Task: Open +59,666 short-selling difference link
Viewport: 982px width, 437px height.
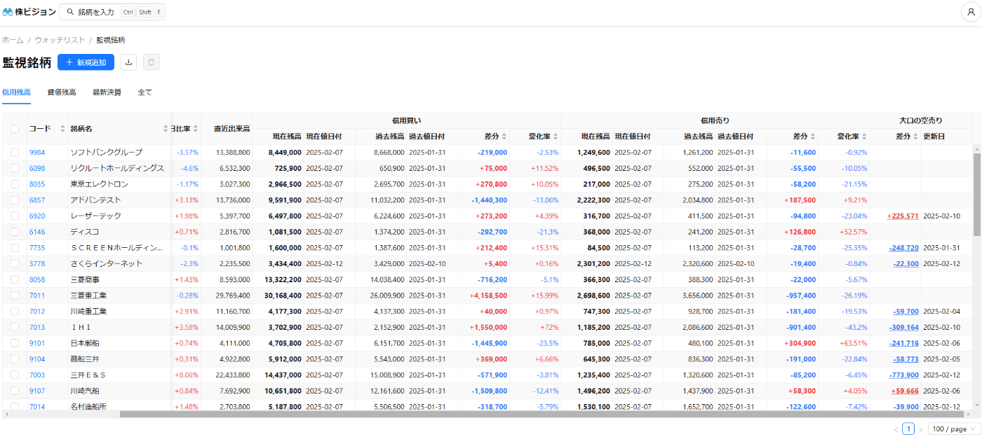Action: [x=905, y=391]
